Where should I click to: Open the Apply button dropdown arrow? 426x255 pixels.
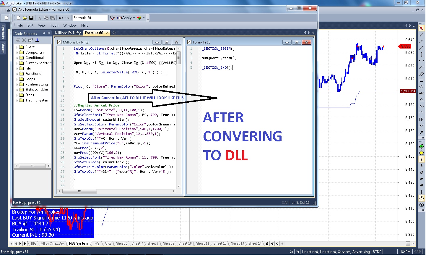coord(134,18)
